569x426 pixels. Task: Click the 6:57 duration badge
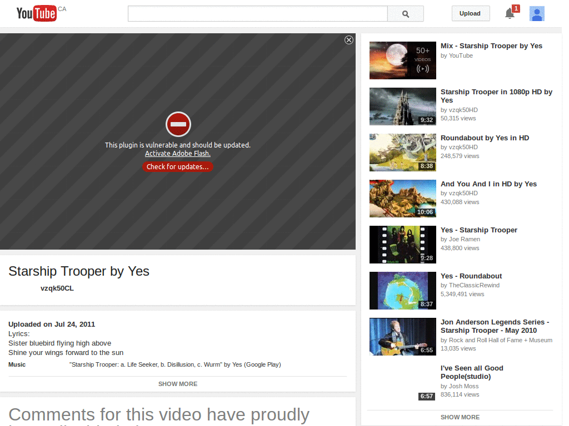pyautogui.click(x=427, y=396)
